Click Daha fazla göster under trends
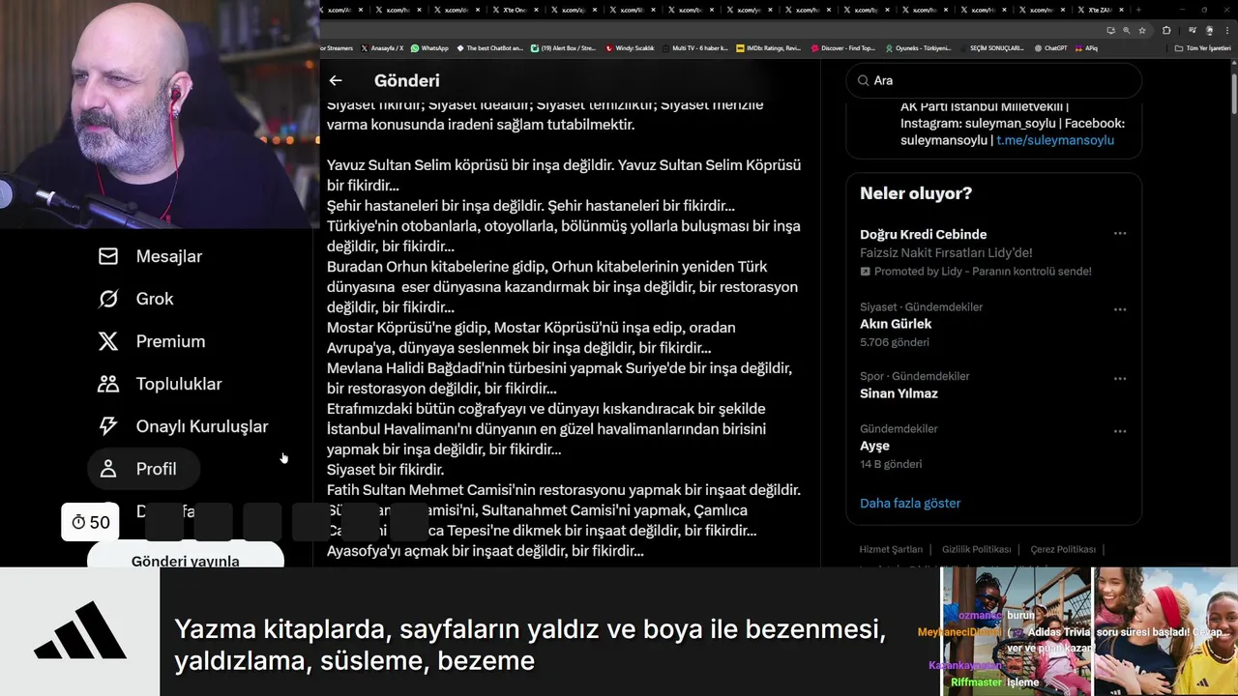 pos(910,503)
